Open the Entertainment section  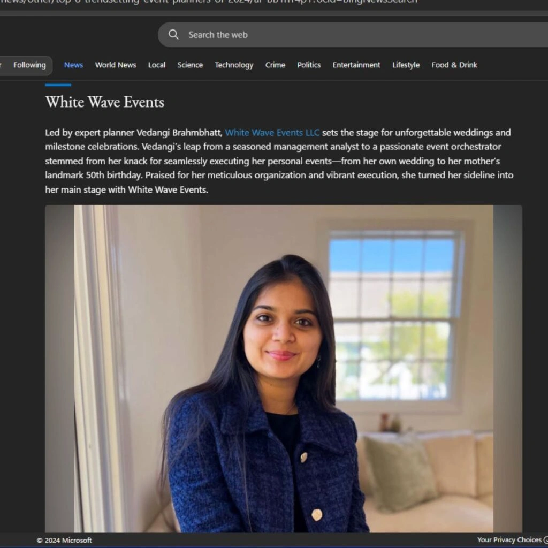tap(356, 65)
